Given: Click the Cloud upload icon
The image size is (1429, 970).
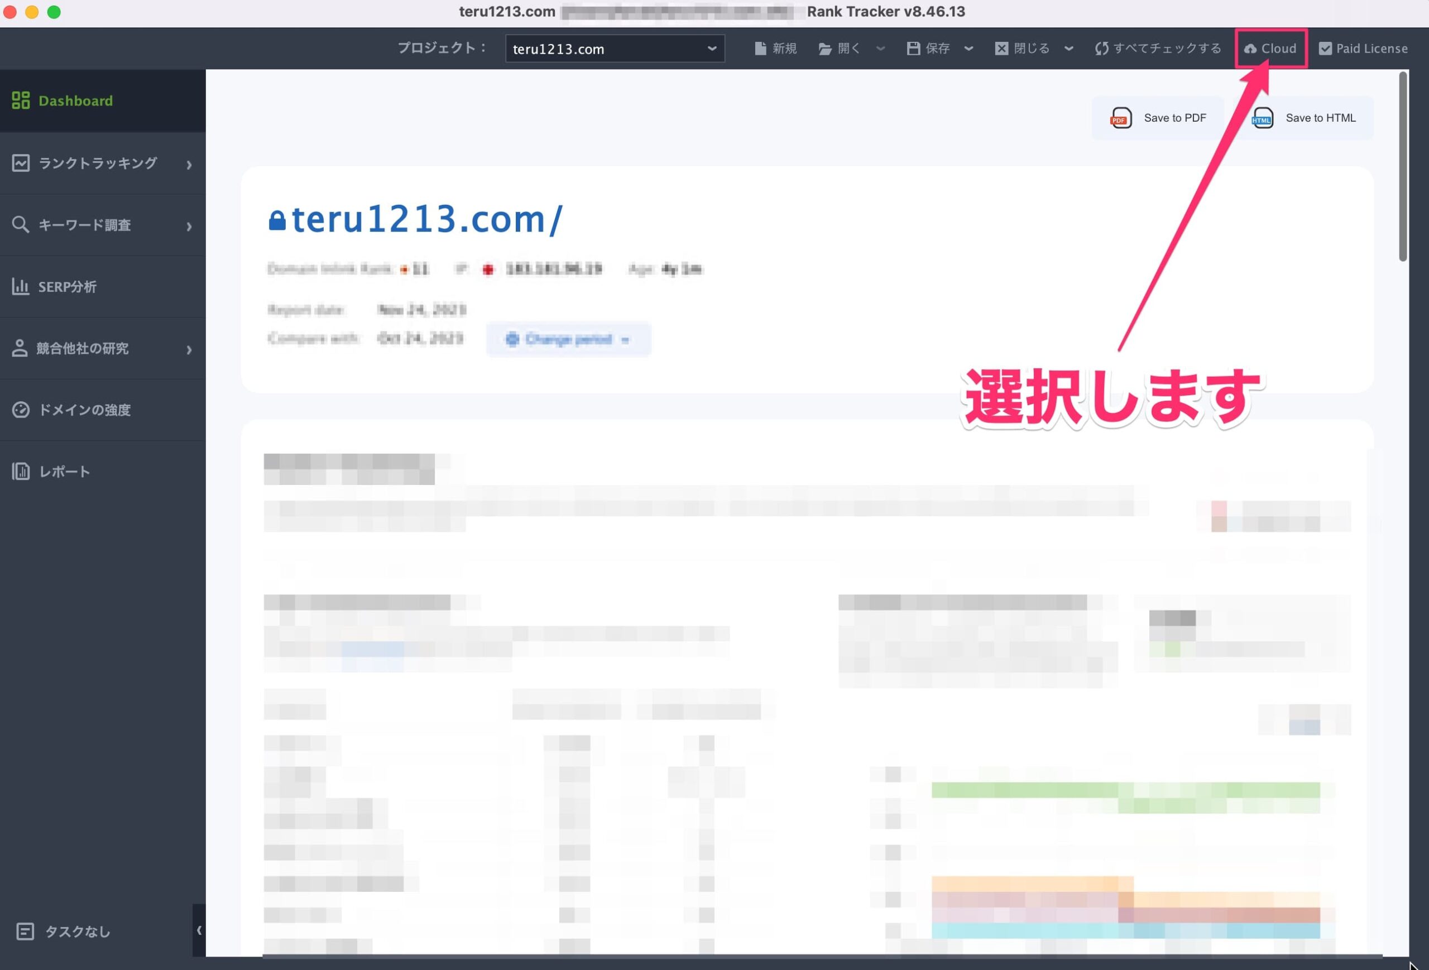Looking at the screenshot, I should point(1250,49).
